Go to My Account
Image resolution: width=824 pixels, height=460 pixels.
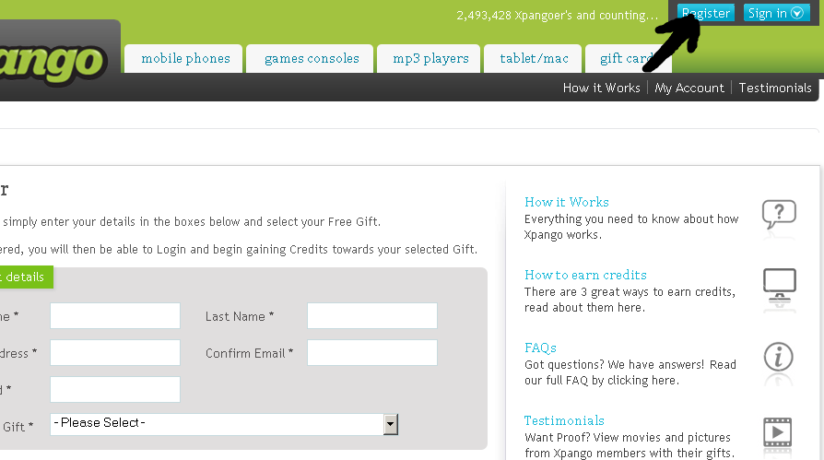click(x=689, y=88)
